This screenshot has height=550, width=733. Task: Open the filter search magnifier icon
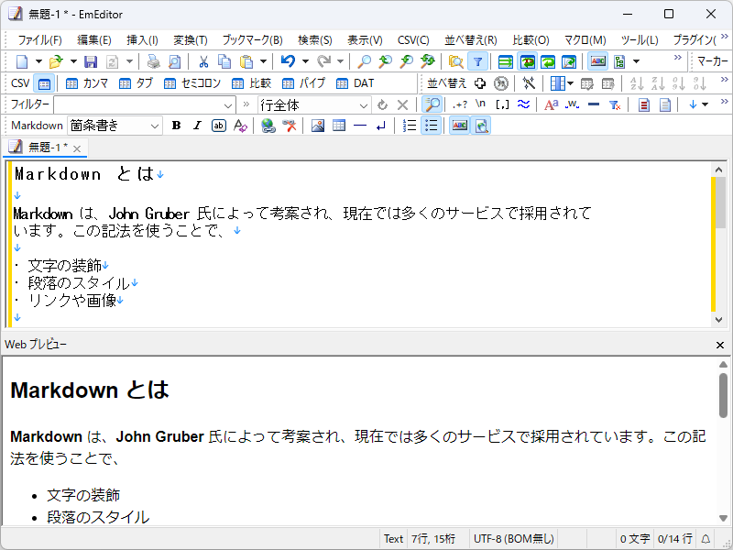coord(431,104)
